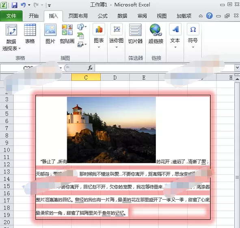Click into the formula bar input
The image size is (240, 228).
(x=164, y=68)
